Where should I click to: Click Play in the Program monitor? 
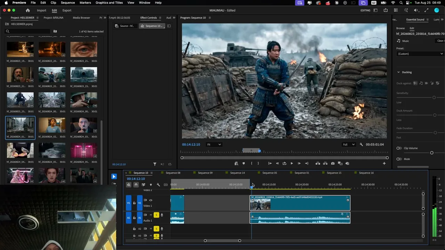(292, 164)
